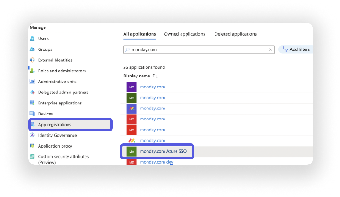Open monday.com Azure SSO application
This screenshot has width=340, height=197.
(x=163, y=151)
